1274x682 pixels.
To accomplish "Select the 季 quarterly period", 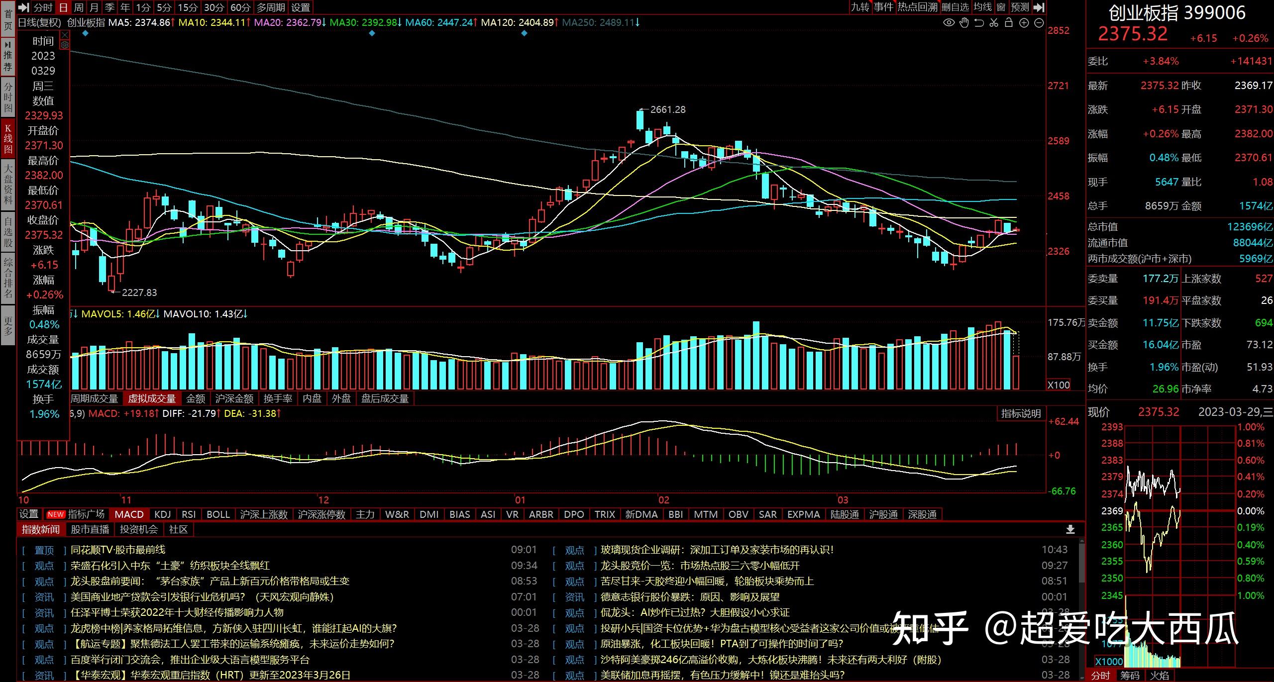I will coord(109,7).
